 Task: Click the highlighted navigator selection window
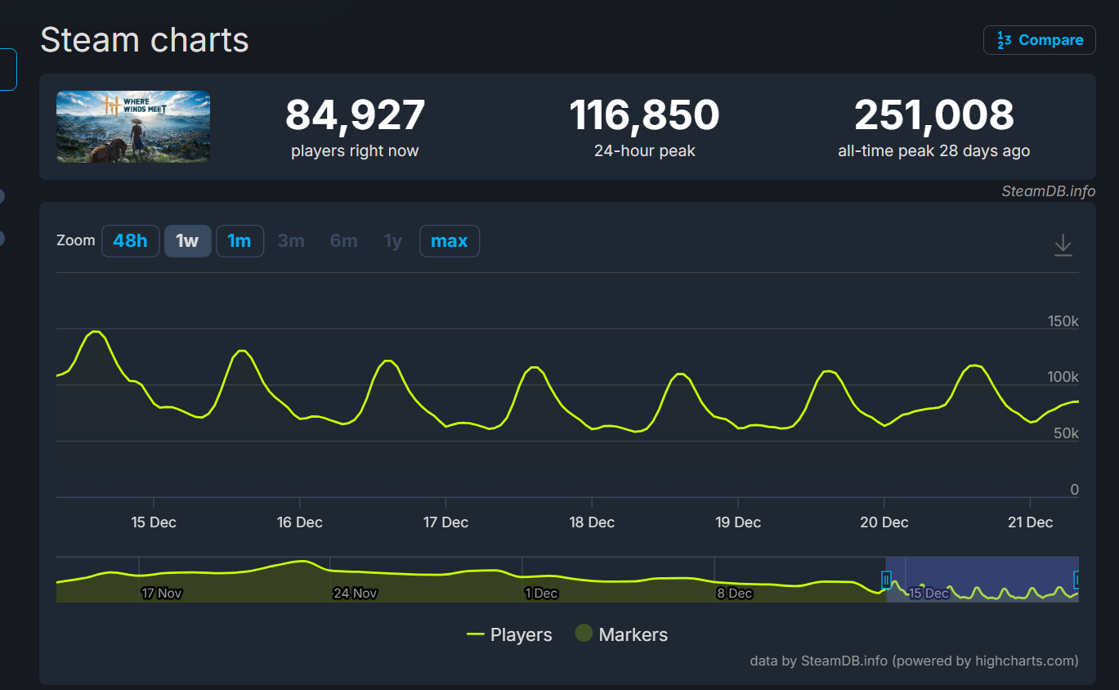982,579
